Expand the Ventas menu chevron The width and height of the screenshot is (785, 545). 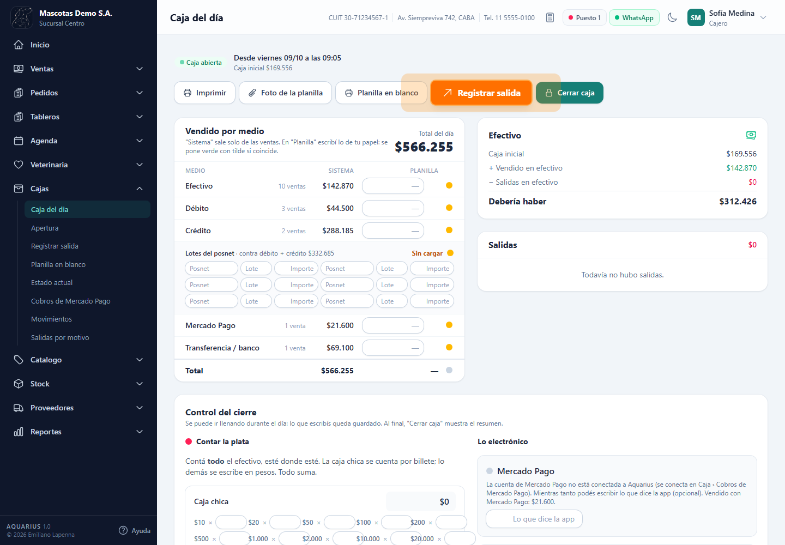point(140,69)
